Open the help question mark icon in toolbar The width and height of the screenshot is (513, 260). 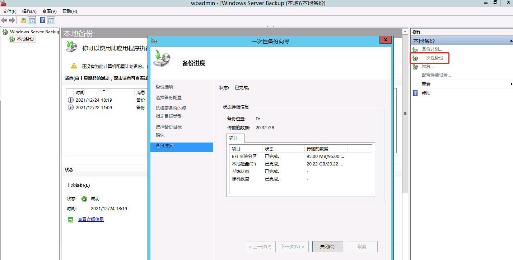[x=42, y=20]
